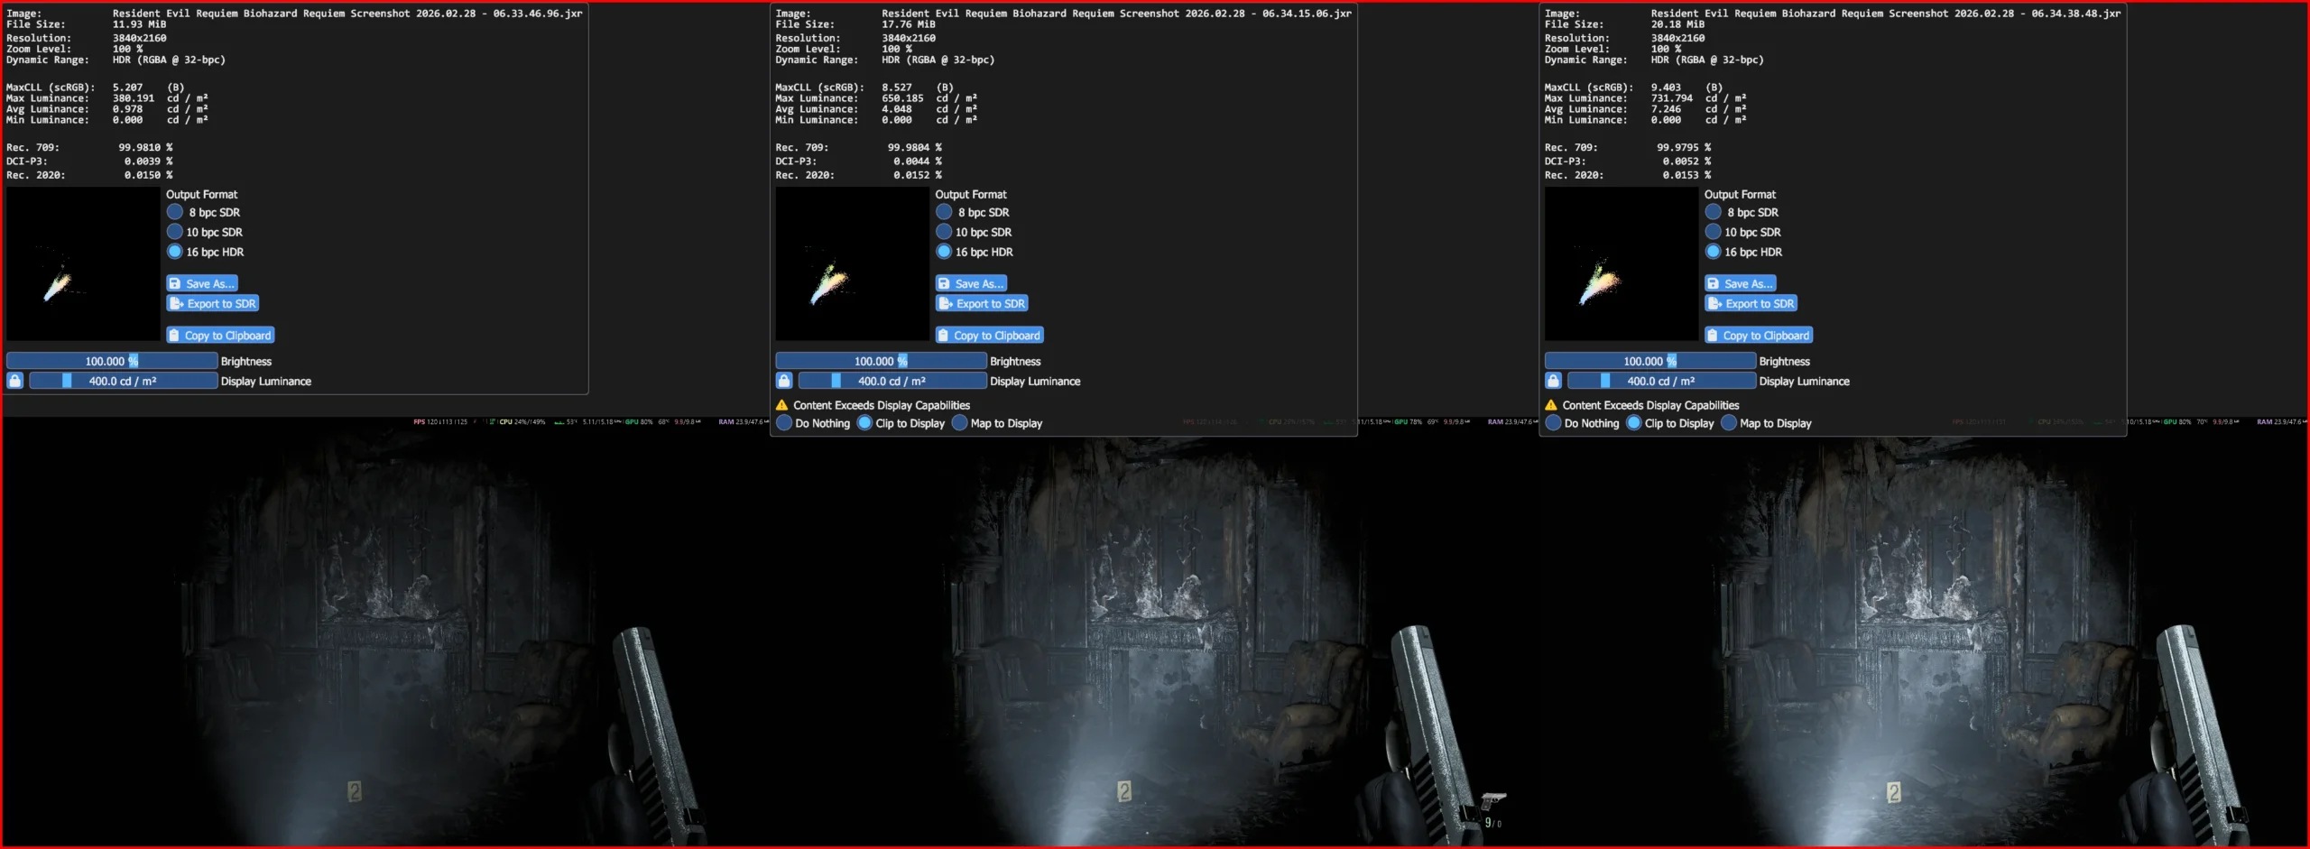Choose Do Nothing in the right panel

[x=1553, y=423]
